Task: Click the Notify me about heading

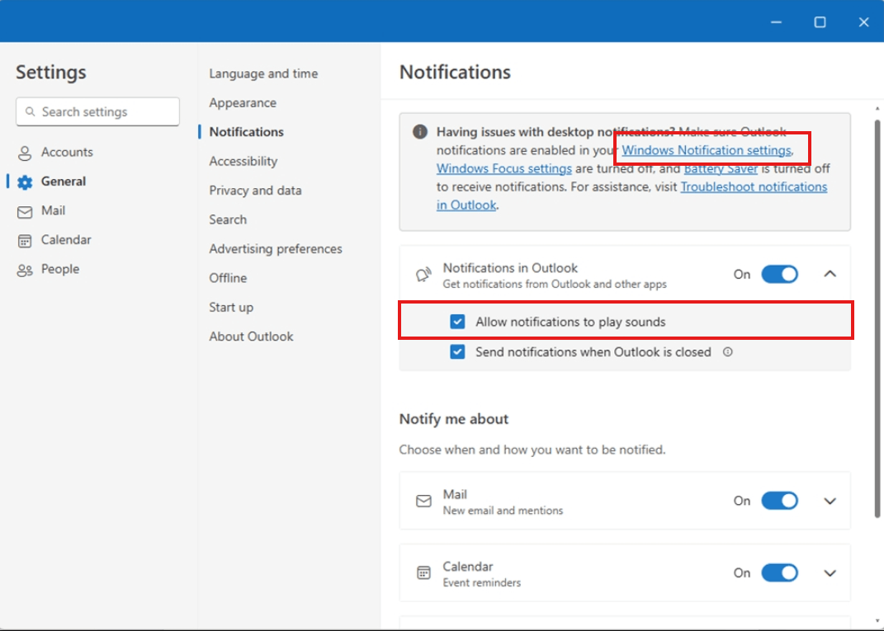Action: [x=453, y=419]
